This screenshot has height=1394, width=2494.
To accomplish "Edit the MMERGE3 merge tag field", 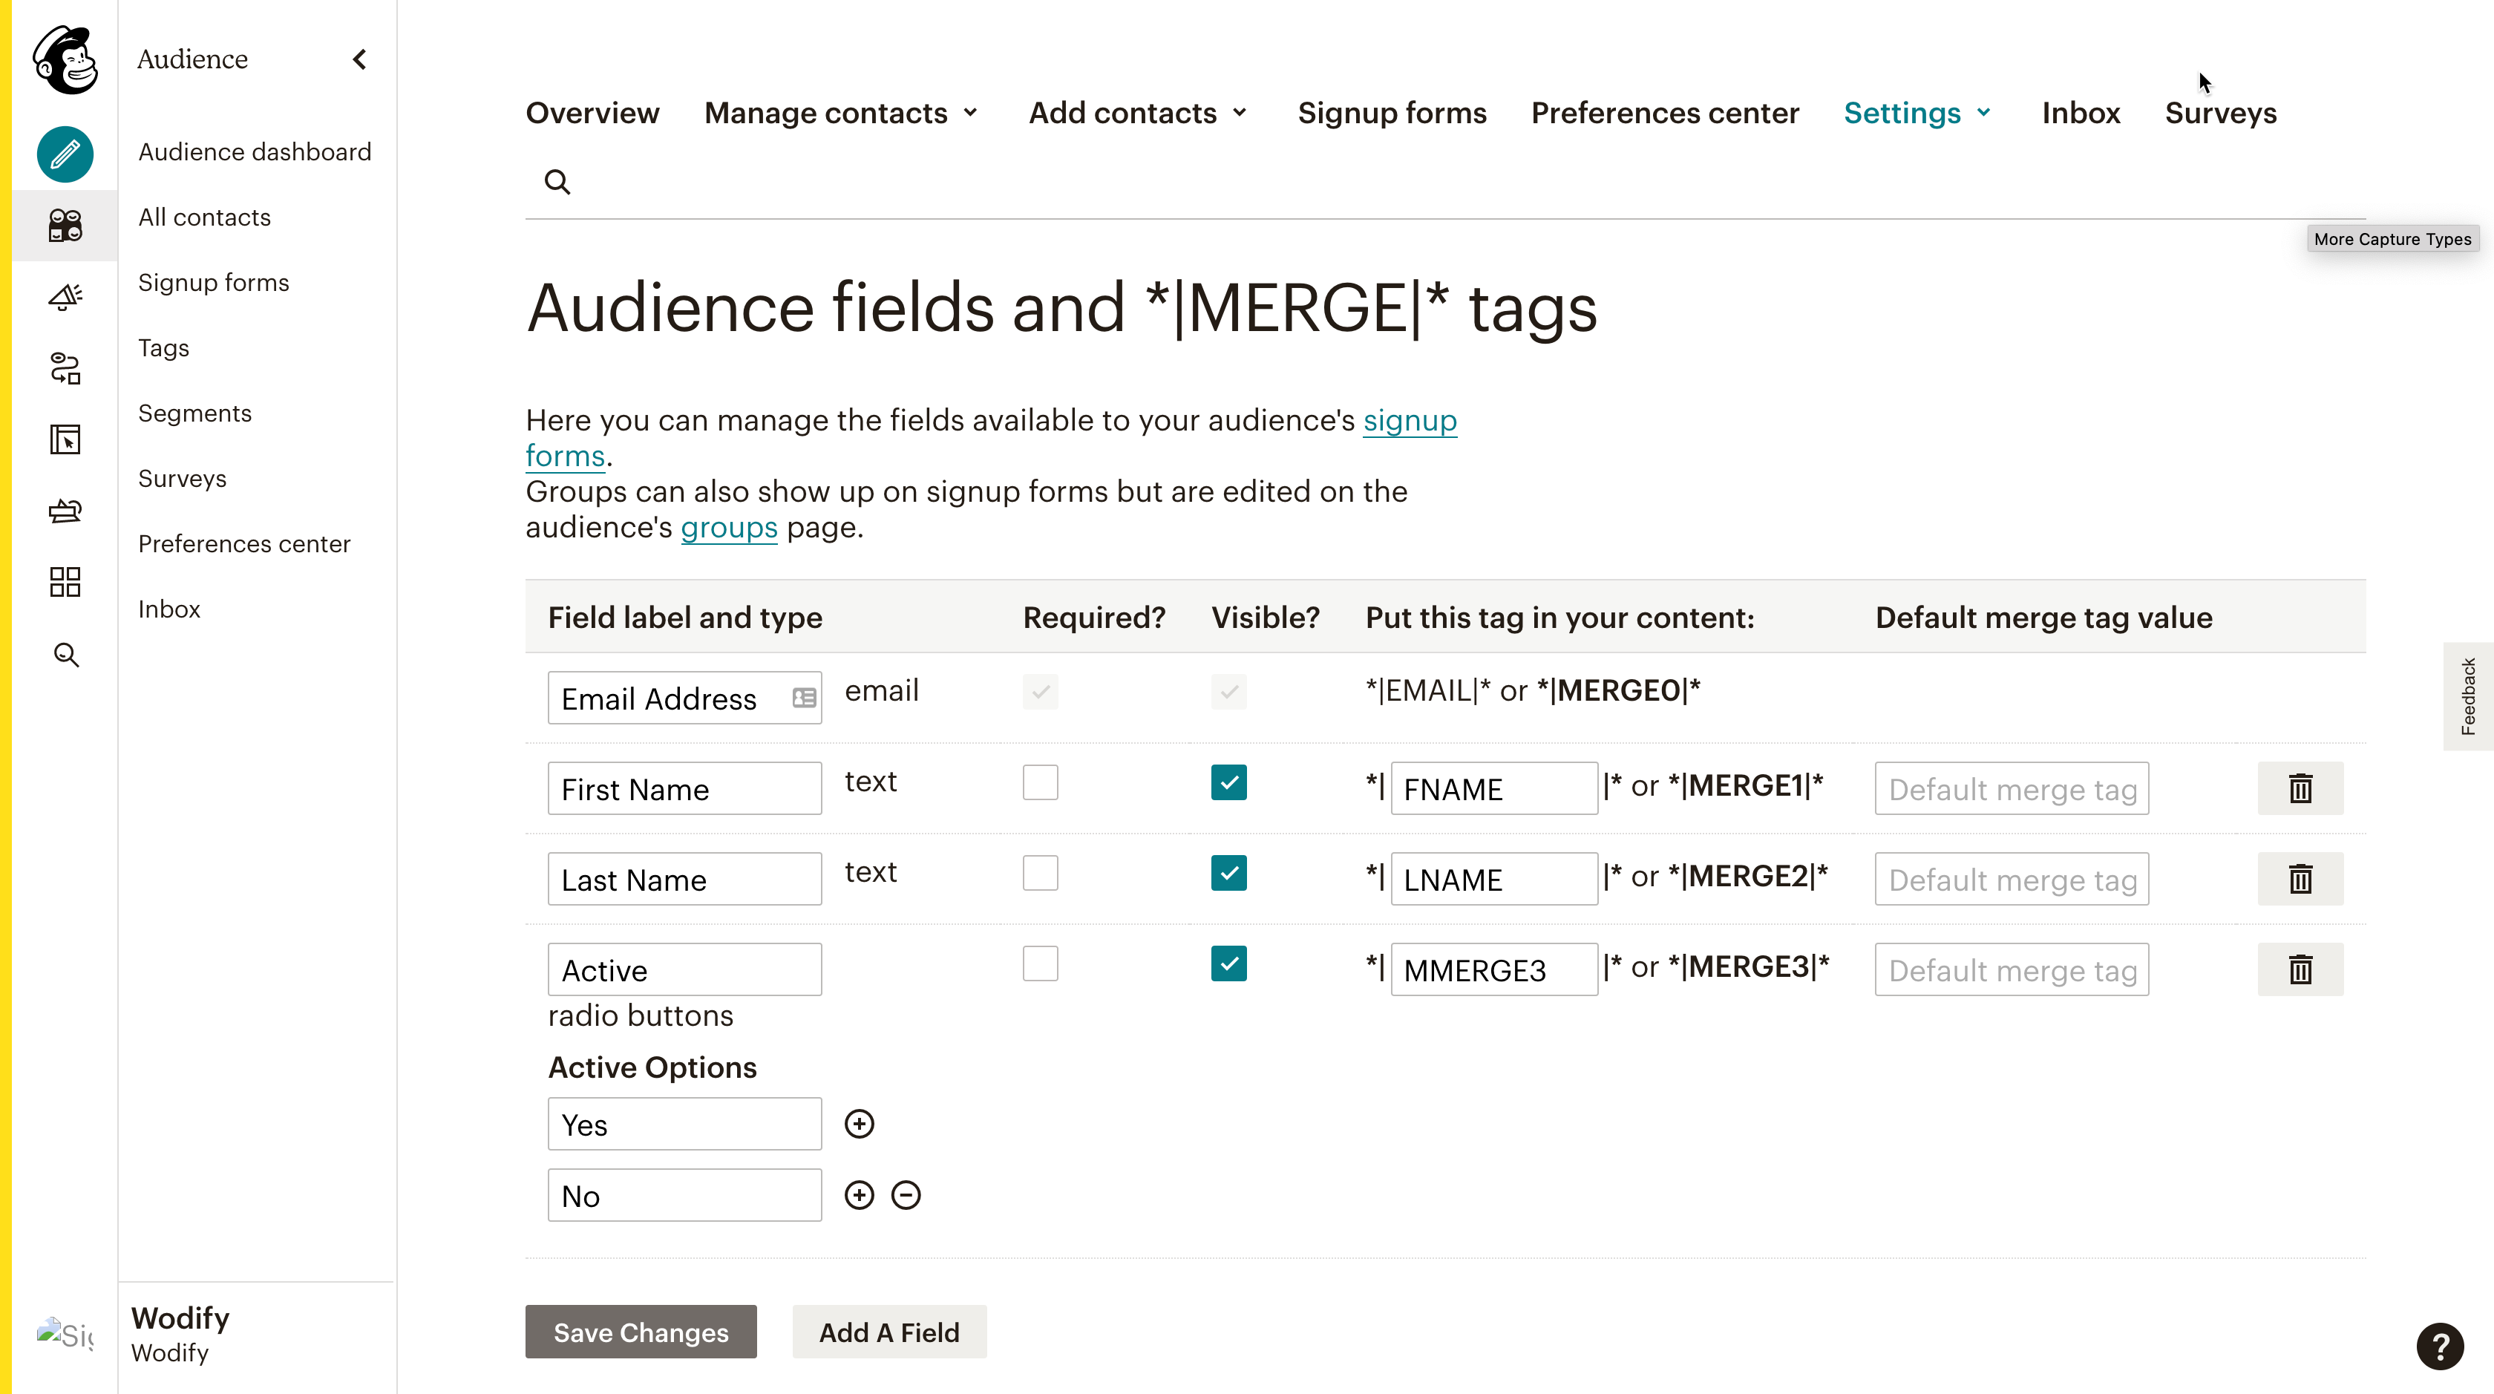I will [x=1494, y=969].
